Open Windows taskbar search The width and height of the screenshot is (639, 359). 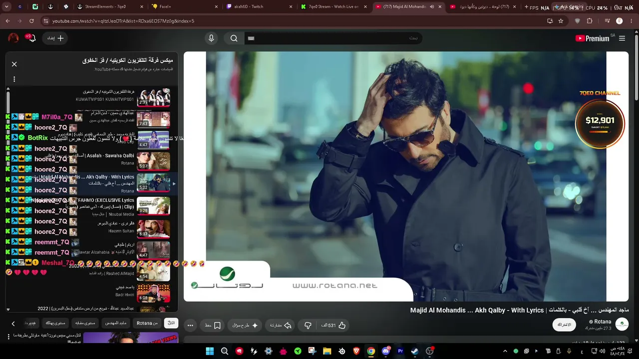pos(225,351)
